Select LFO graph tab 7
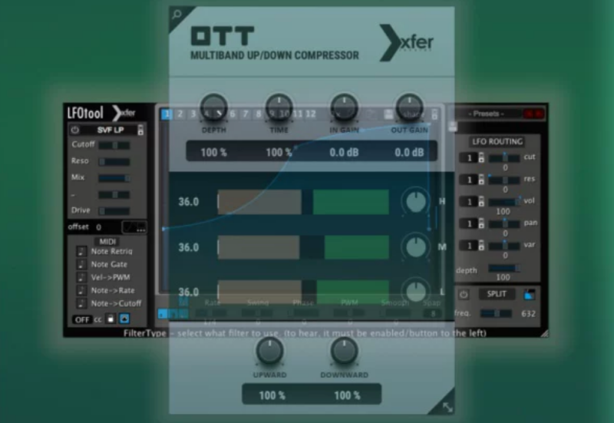 point(246,114)
